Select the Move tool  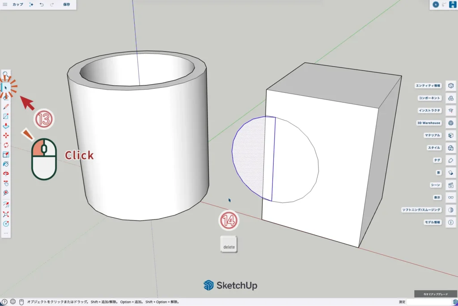pos(6,135)
